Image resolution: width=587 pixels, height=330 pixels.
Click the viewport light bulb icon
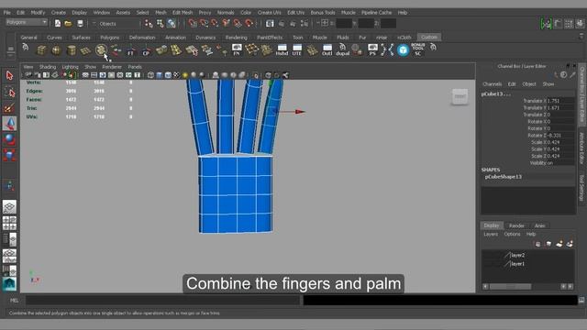coord(185,75)
